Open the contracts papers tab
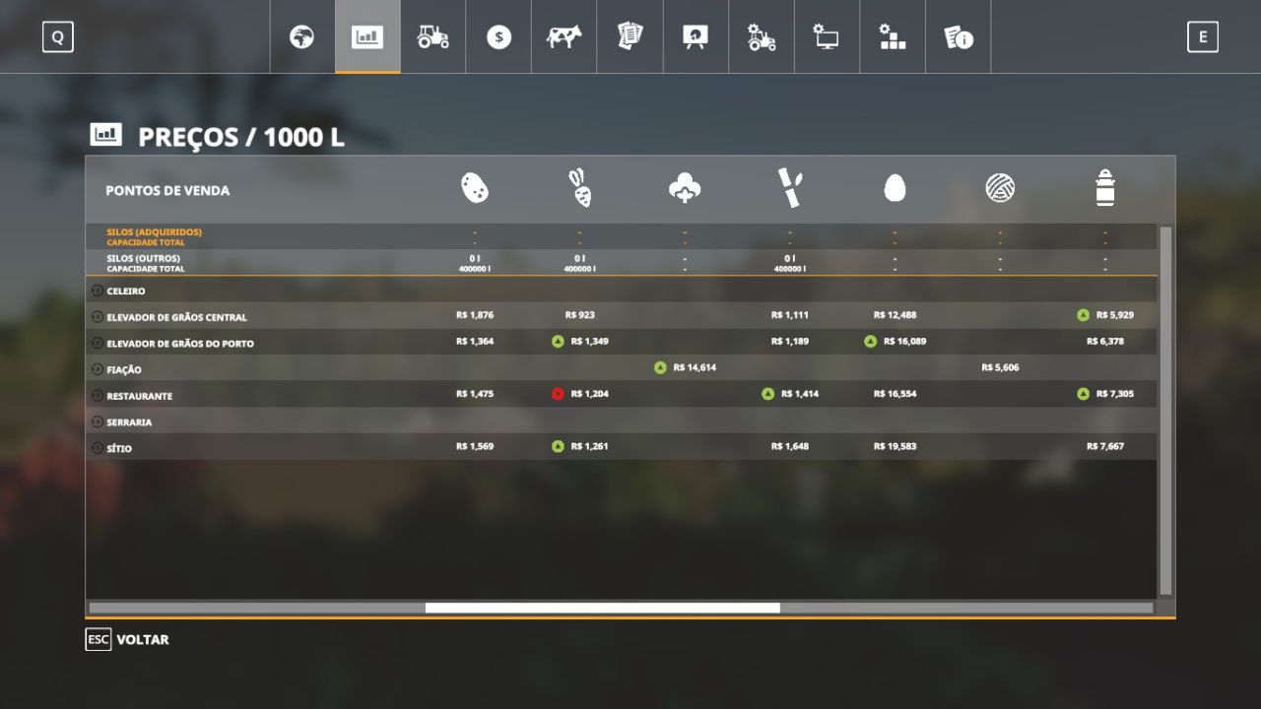Viewport: 1261px width, 709px height. [x=630, y=37]
